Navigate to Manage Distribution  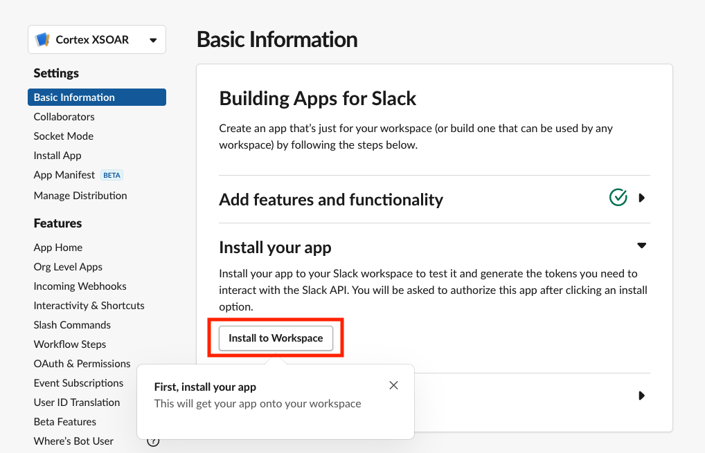80,196
